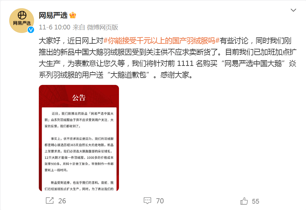
Task: Click the 感谢大家 sentence in post text
Action: pyautogui.click(x=177, y=75)
